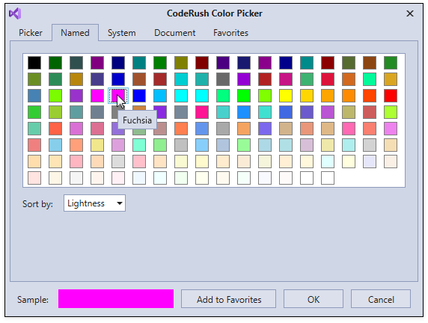
Task: Choose the dark green swatch next to black
Action: 55,63
